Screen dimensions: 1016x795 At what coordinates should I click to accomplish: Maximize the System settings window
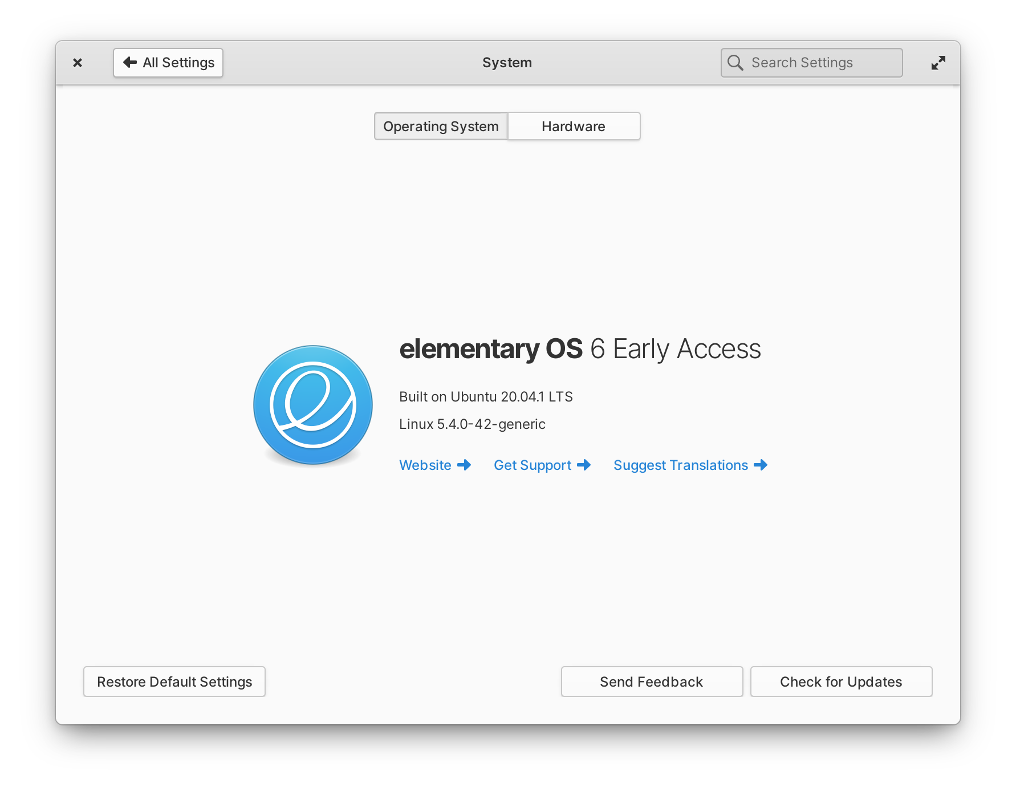938,63
